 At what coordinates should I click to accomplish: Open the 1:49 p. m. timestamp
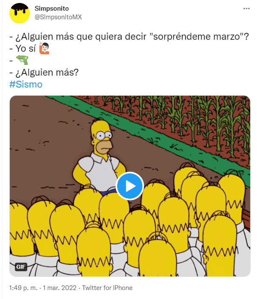click(23, 288)
